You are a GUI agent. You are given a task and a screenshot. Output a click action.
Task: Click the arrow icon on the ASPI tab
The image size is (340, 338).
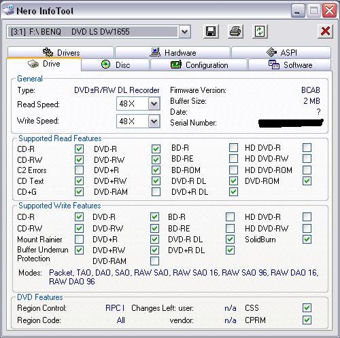271,52
